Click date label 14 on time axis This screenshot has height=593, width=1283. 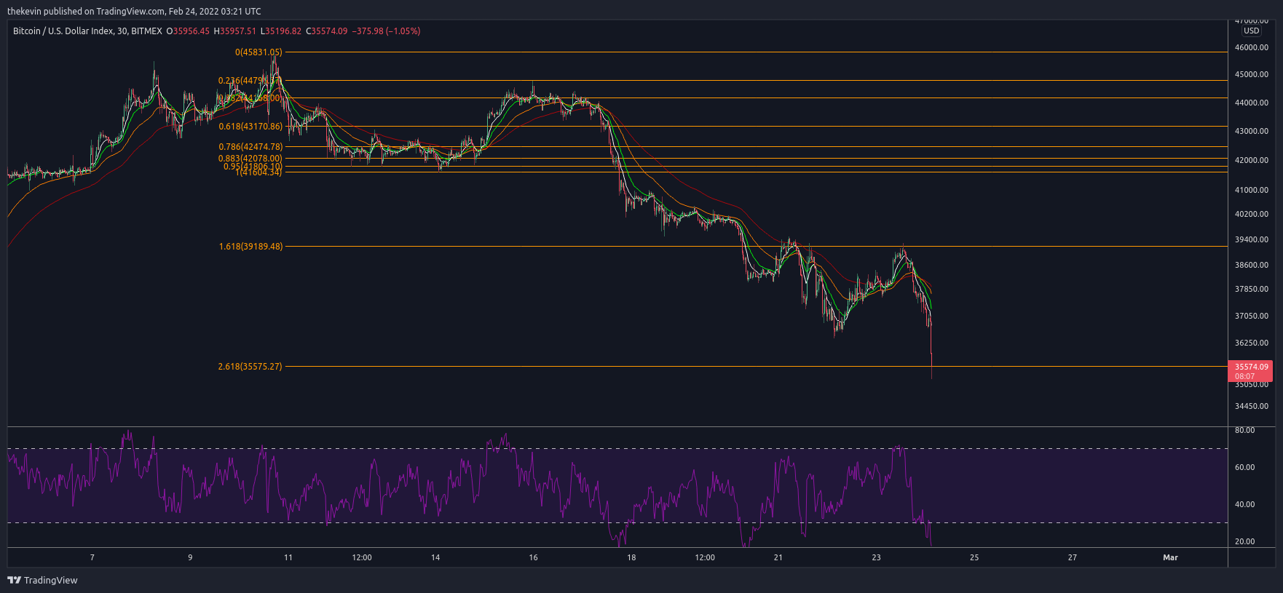click(435, 557)
